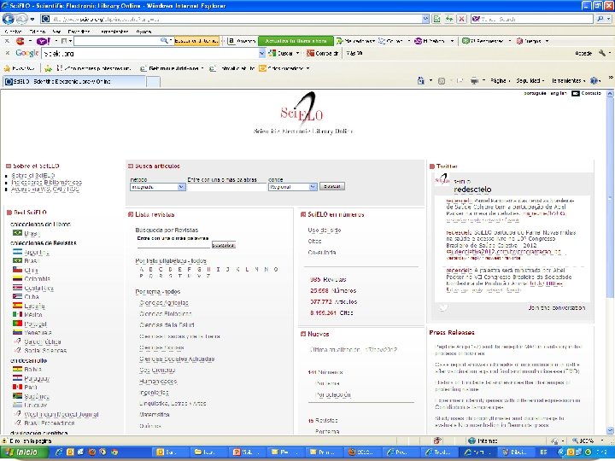
Task: Switch to the english language link
Action: pos(558,93)
